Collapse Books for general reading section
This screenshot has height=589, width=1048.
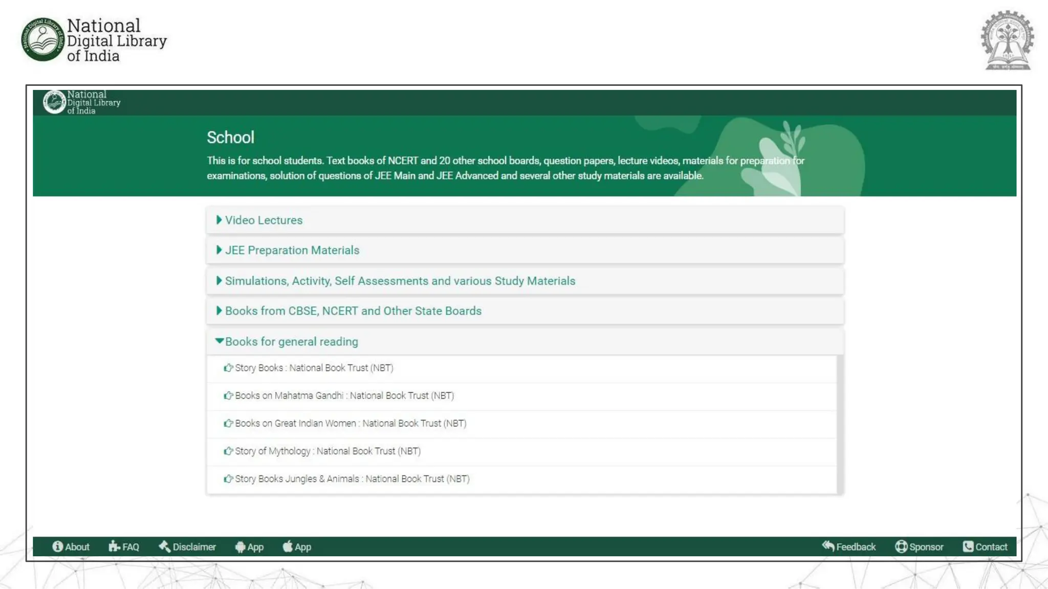[291, 342]
